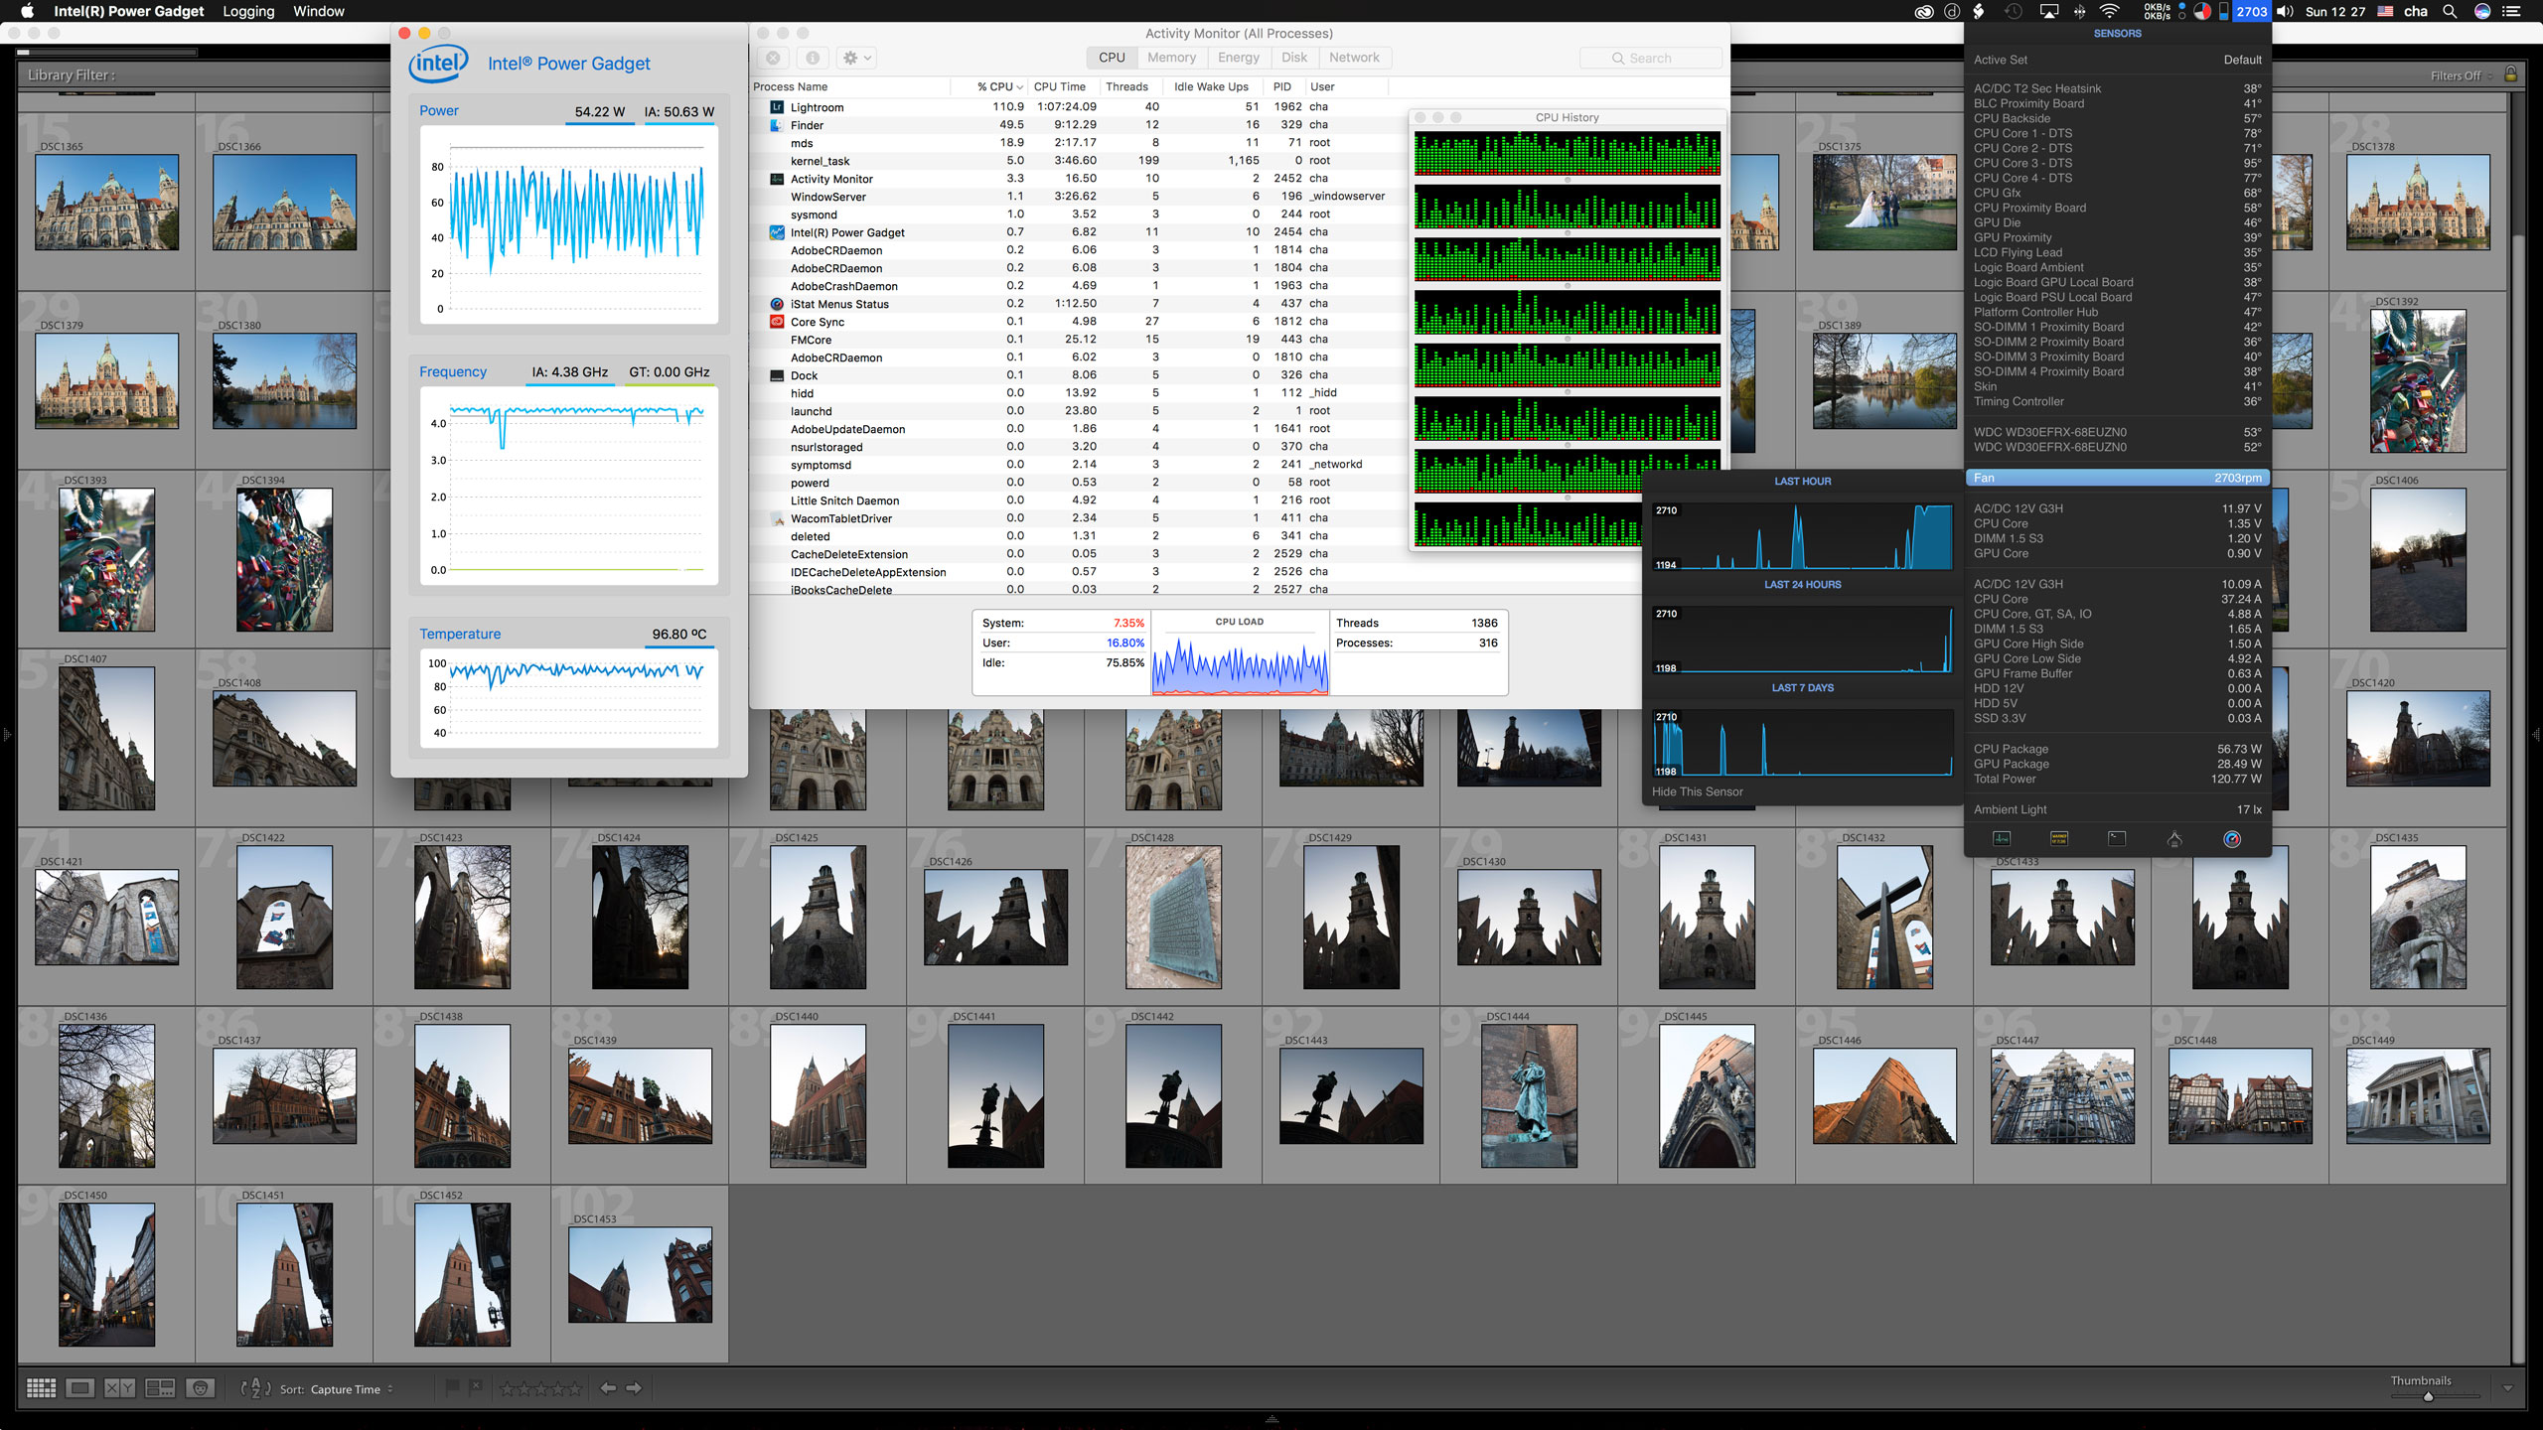
Task: Open Lightroom People view
Action: (200, 1388)
